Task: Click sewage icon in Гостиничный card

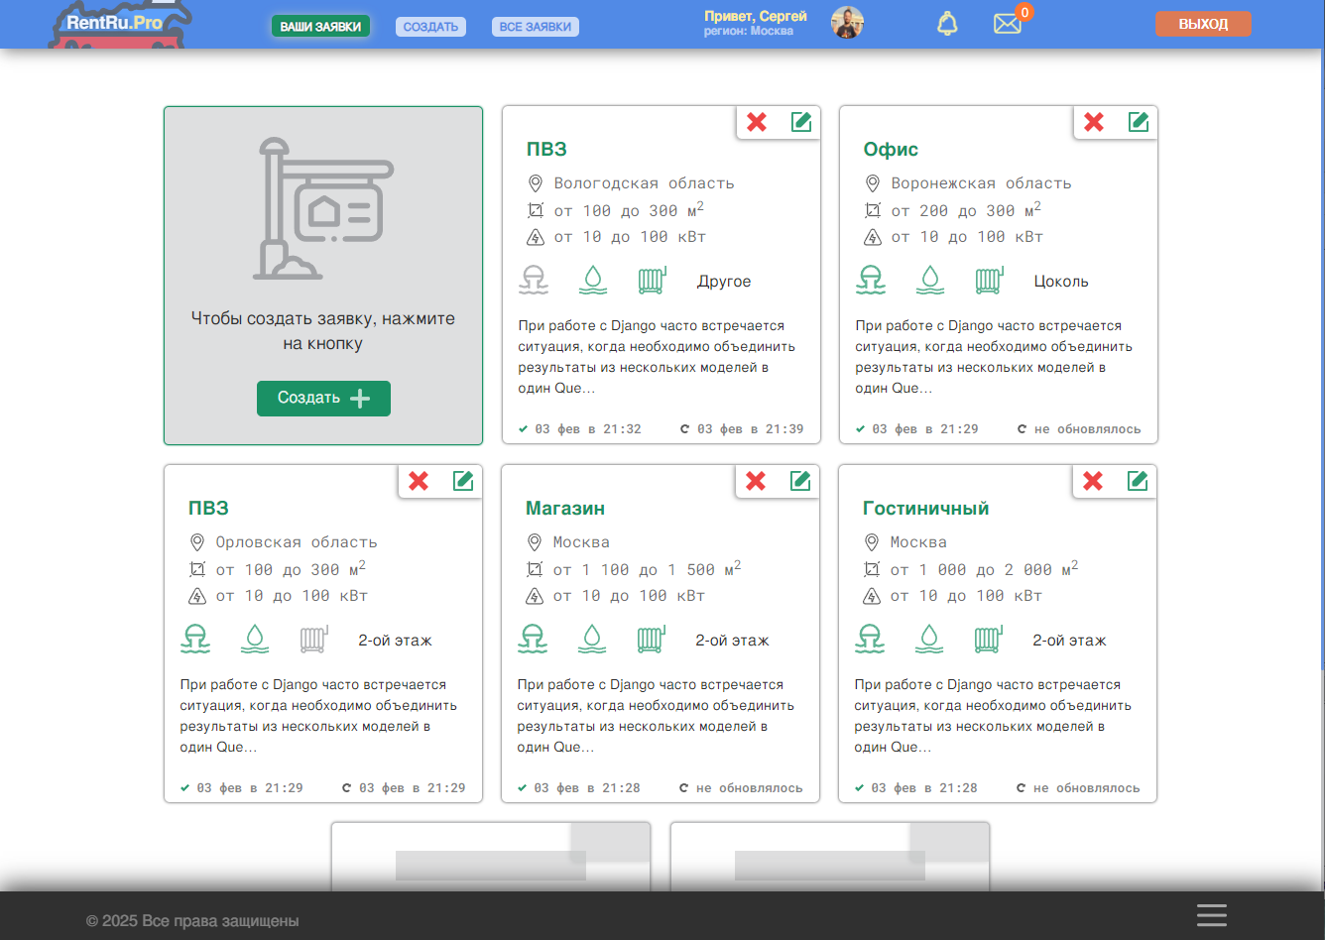Action: pos(870,640)
